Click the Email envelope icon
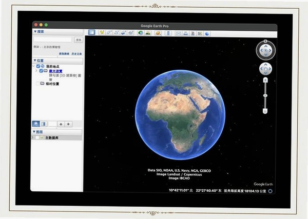Screen dimensions: 308x219 coord(178,33)
